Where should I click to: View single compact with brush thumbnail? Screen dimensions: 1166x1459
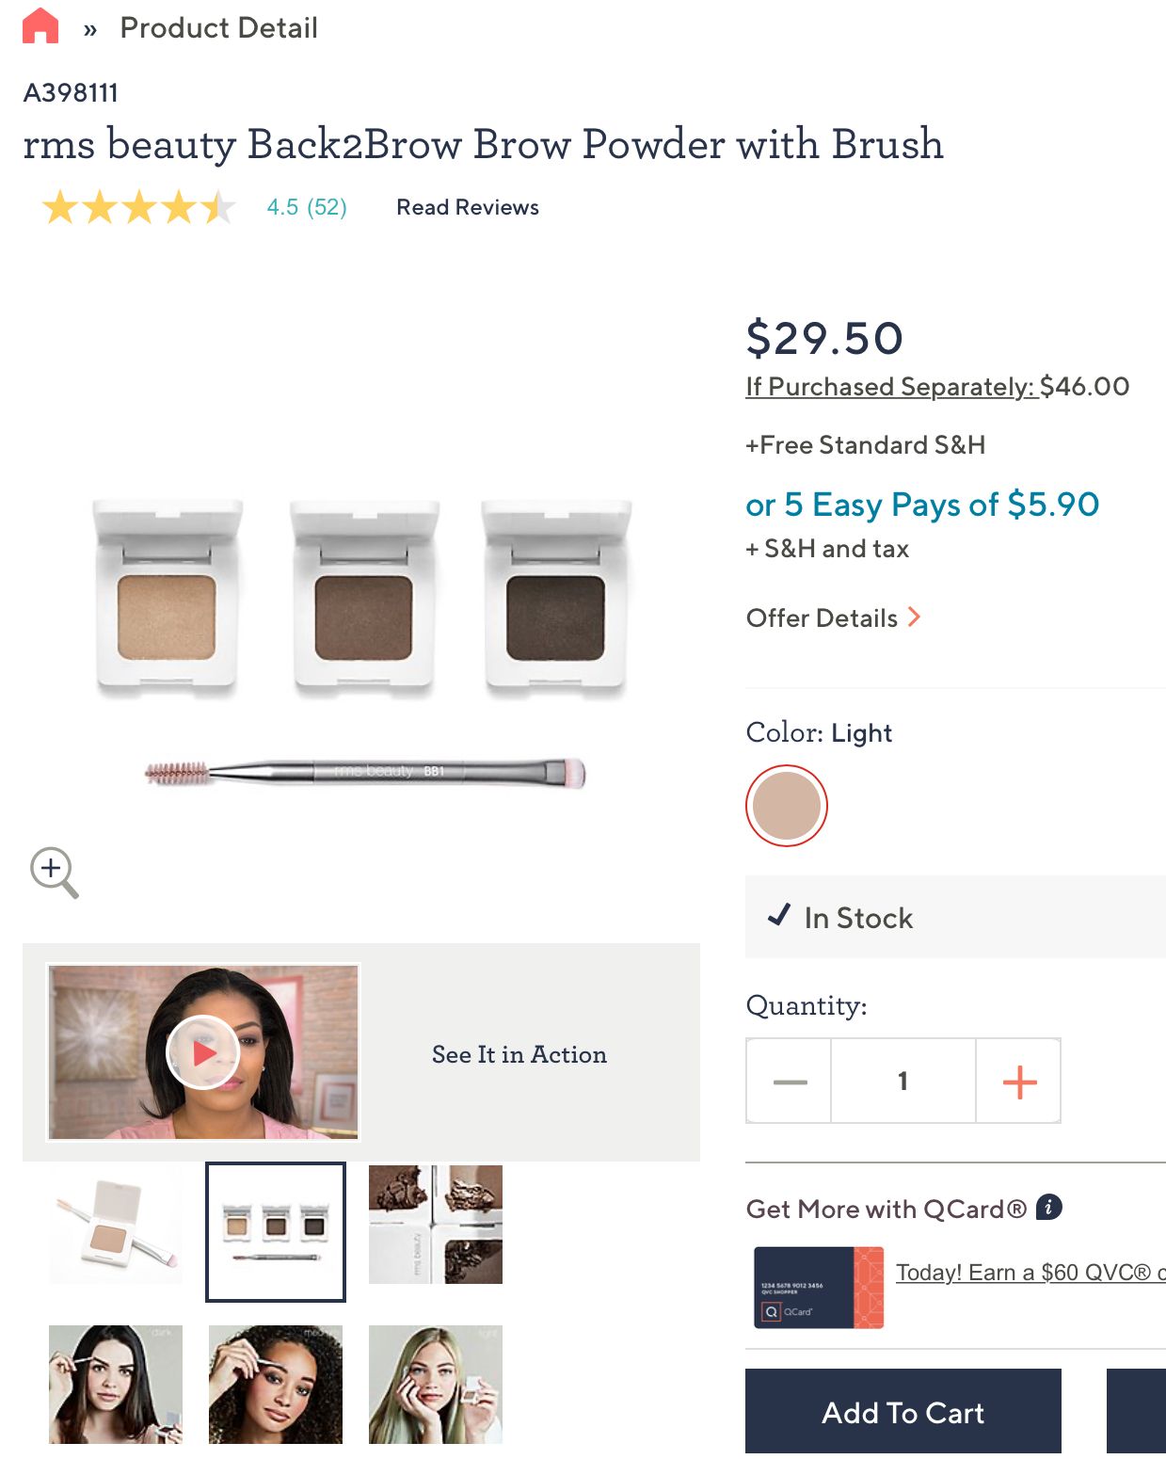[116, 1224]
